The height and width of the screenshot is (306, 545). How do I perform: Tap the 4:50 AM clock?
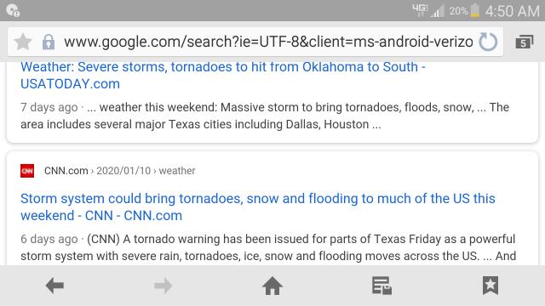(513, 11)
